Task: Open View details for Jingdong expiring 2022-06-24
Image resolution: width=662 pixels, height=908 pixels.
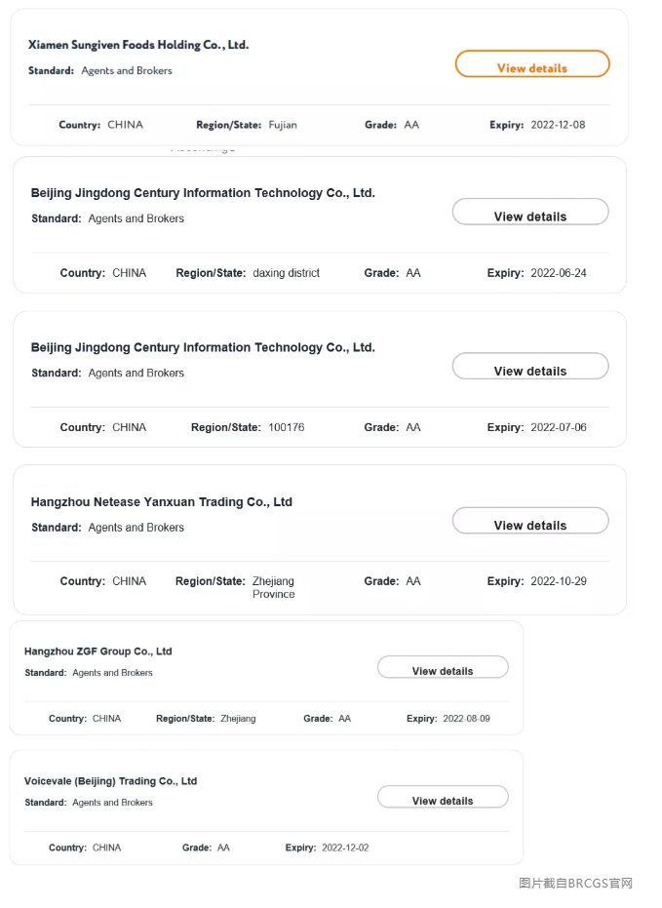Action: coord(529,213)
